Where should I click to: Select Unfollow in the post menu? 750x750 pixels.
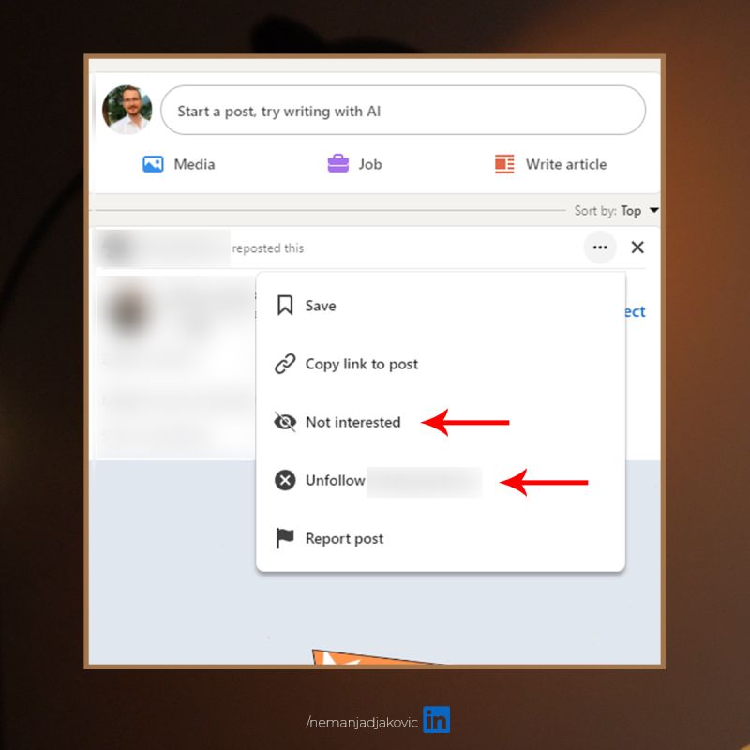(x=336, y=480)
